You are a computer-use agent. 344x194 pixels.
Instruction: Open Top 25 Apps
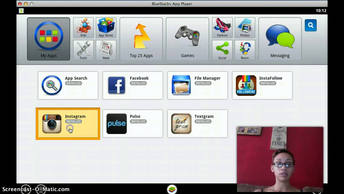[x=141, y=39]
